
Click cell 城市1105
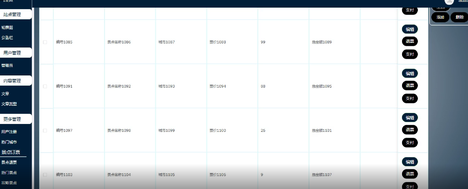coord(167,175)
